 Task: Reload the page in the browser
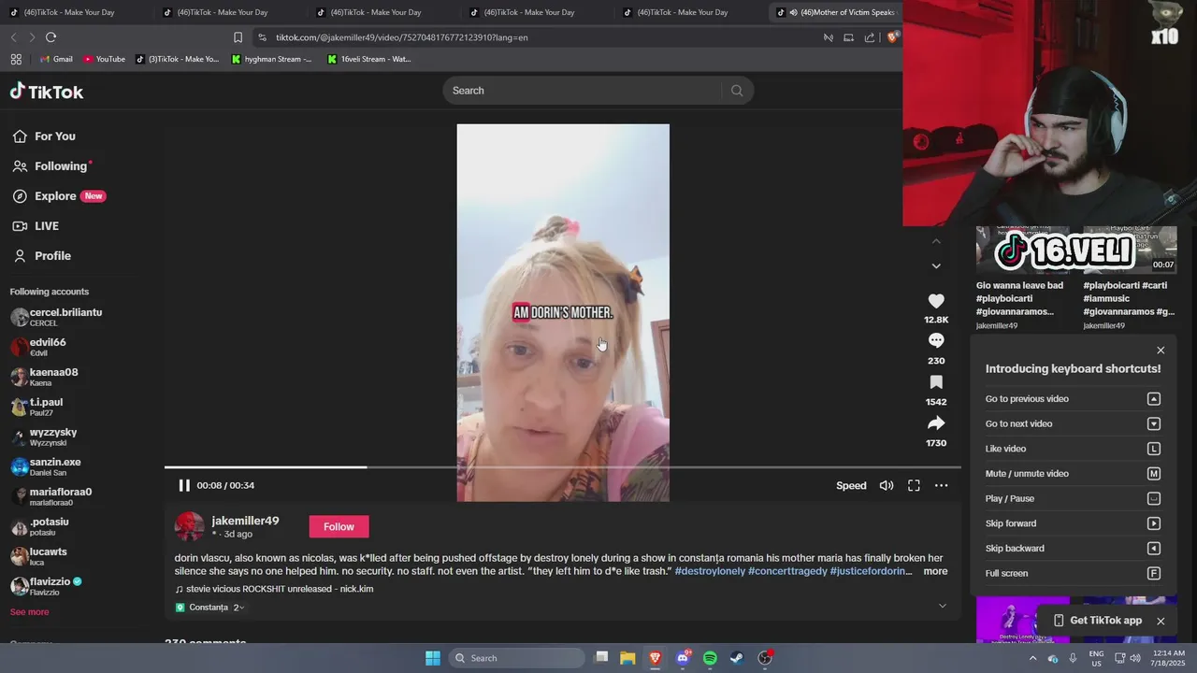tap(50, 37)
